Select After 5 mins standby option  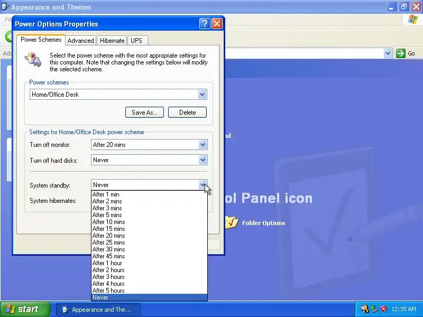(x=150, y=215)
